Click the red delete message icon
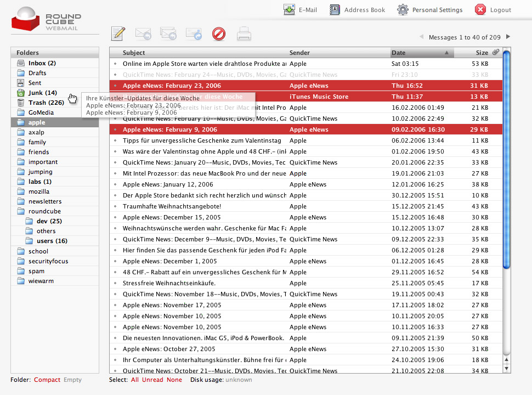This screenshot has width=532, height=395. click(219, 34)
